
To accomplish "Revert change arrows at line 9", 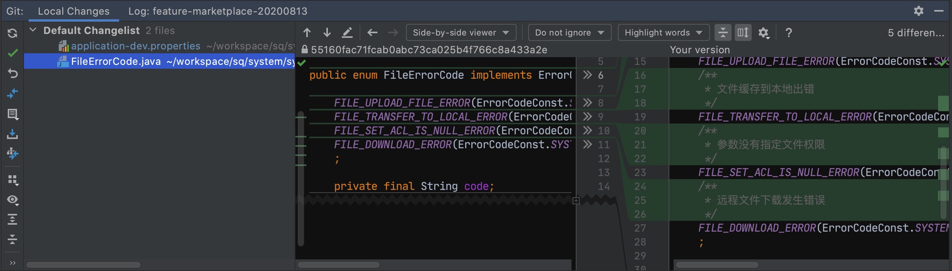I will [587, 117].
